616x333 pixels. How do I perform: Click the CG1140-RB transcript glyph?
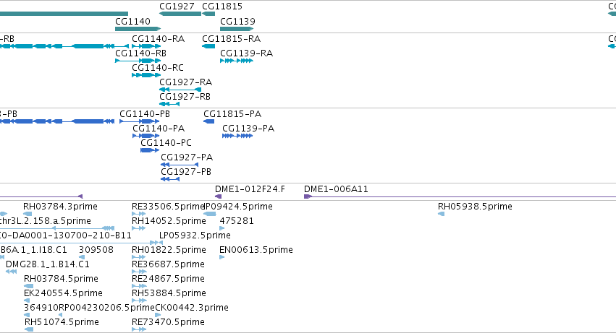coord(138,61)
